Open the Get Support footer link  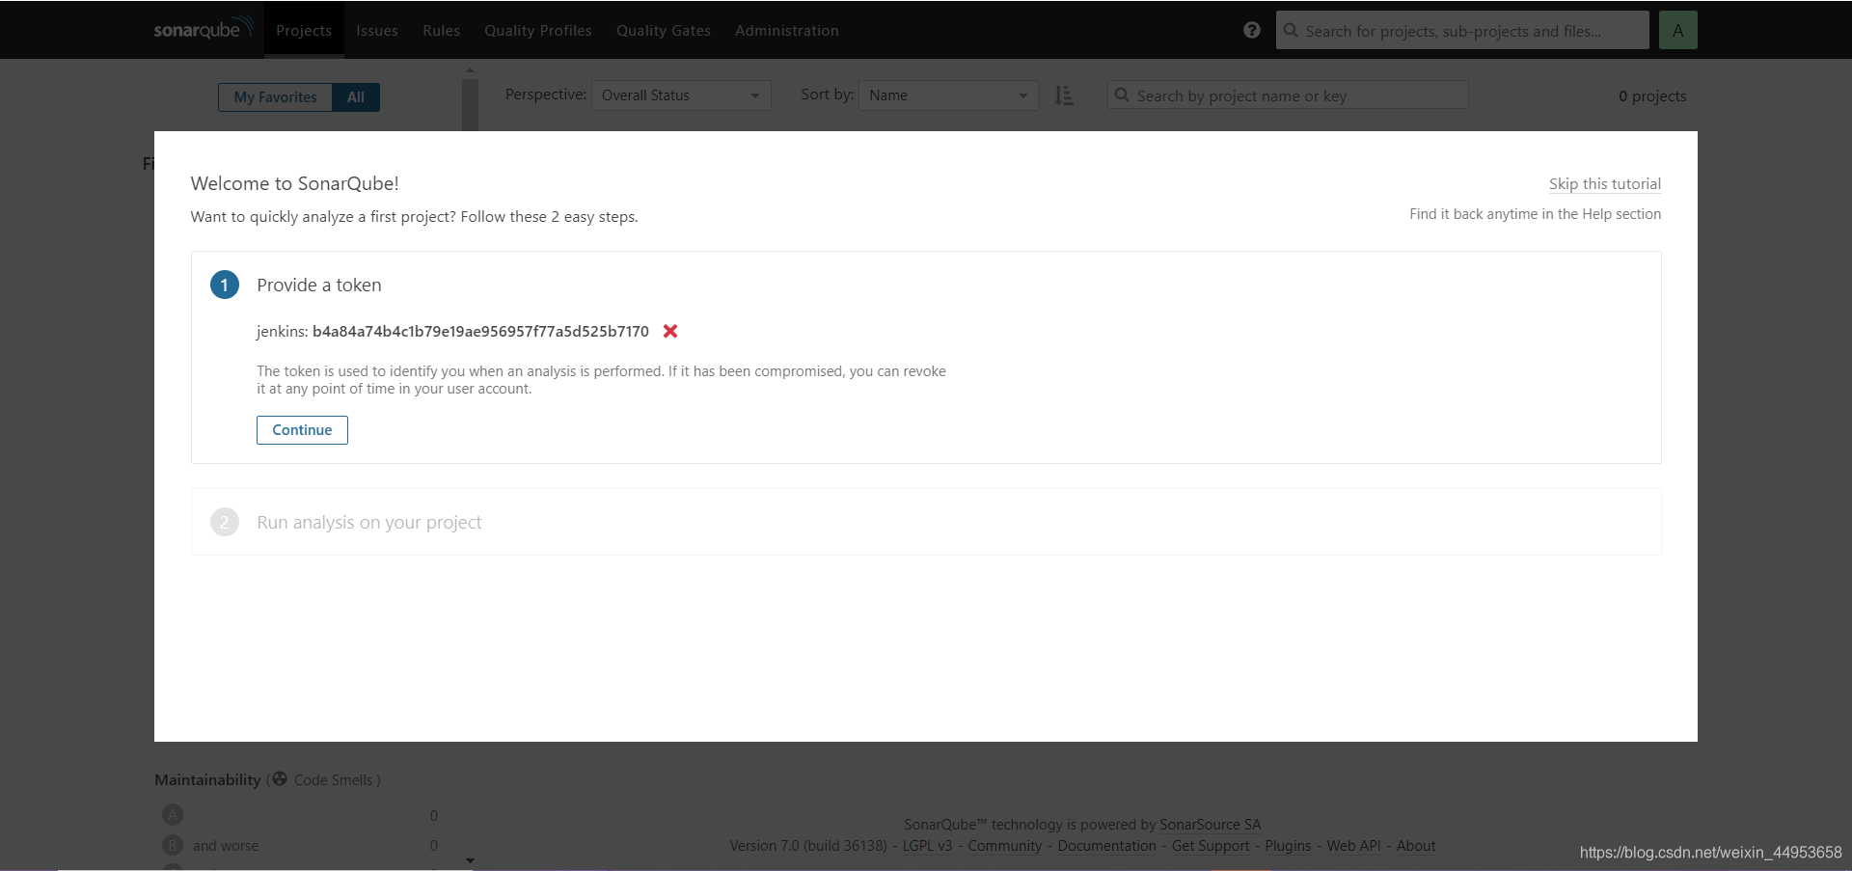(x=1211, y=846)
